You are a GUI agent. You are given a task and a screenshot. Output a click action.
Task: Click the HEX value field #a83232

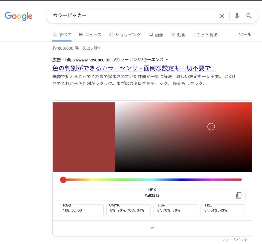152,195
